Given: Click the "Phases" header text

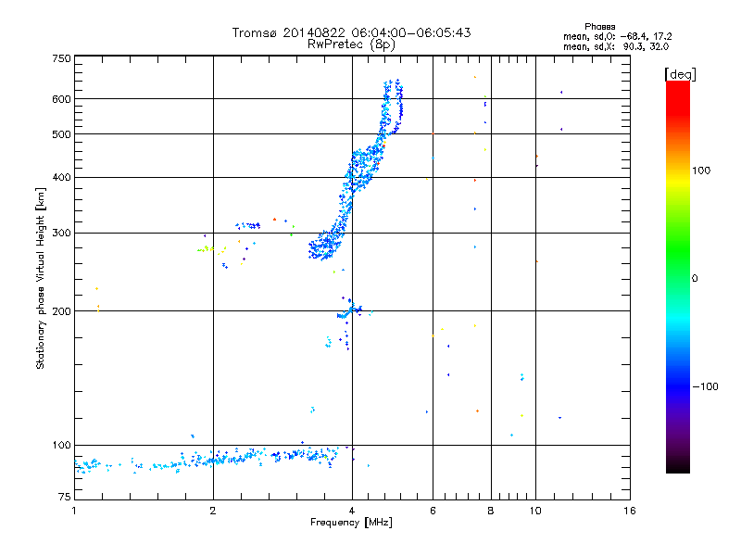Looking at the screenshot, I should tap(599, 27).
